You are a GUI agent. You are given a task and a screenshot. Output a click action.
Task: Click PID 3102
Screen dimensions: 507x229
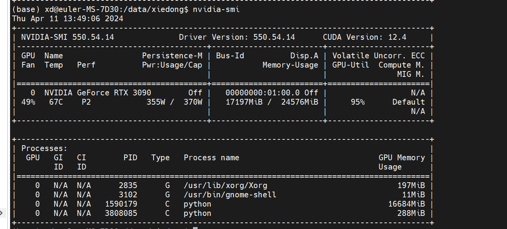tap(128, 195)
